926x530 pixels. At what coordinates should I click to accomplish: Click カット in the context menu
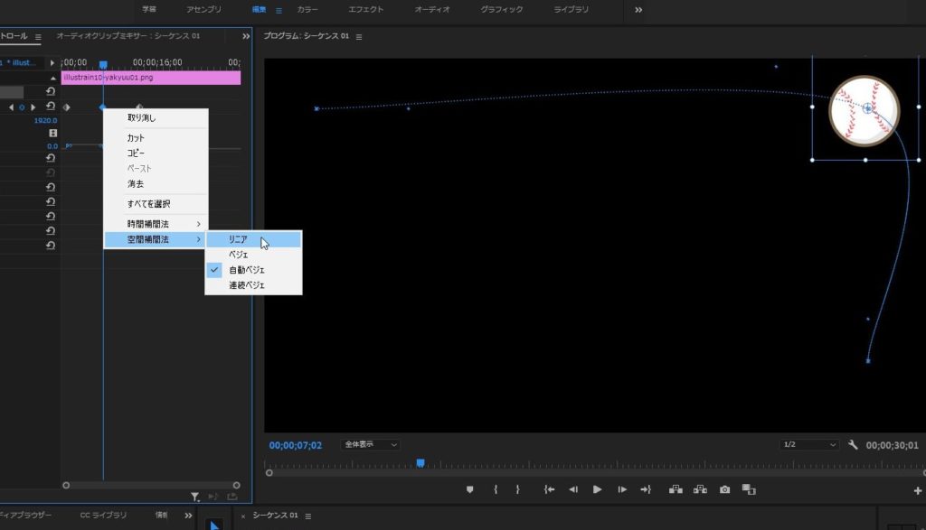pos(136,137)
